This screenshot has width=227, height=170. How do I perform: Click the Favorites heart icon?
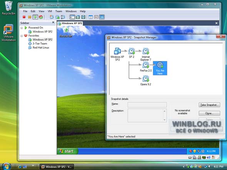point(26,36)
